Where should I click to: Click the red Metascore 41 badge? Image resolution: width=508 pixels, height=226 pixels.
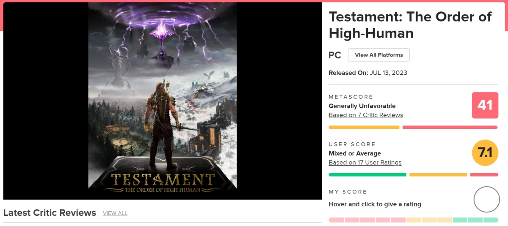[x=485, y=105]
